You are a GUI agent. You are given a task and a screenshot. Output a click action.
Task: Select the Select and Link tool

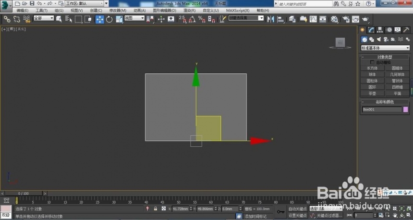pos(7,19)
